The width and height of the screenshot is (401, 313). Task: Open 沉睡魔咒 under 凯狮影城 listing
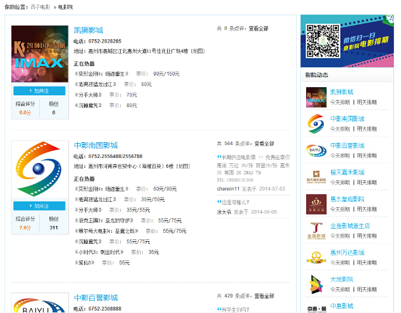pyautogui.click(x=88, y=105)
